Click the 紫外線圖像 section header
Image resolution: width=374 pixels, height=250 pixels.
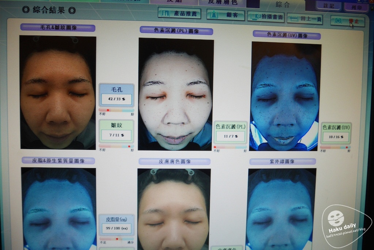(x=282, y=162)
